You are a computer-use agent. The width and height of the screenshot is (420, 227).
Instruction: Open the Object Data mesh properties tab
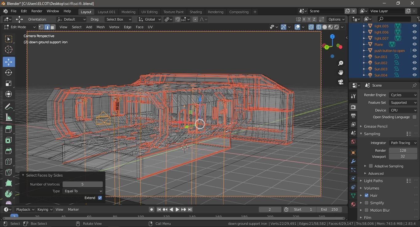coord(353,196)
